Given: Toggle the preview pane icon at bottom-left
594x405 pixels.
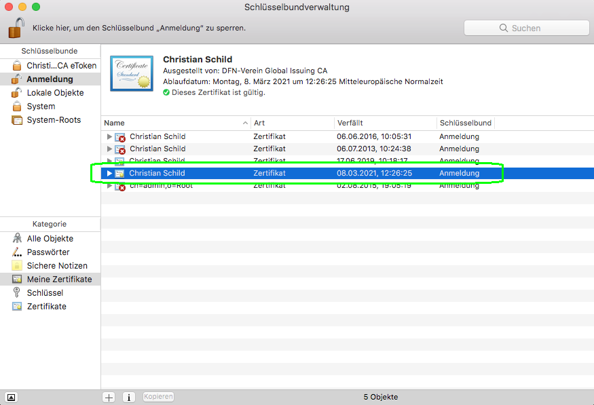Looking at the screenshot, I should click(12, 397).
